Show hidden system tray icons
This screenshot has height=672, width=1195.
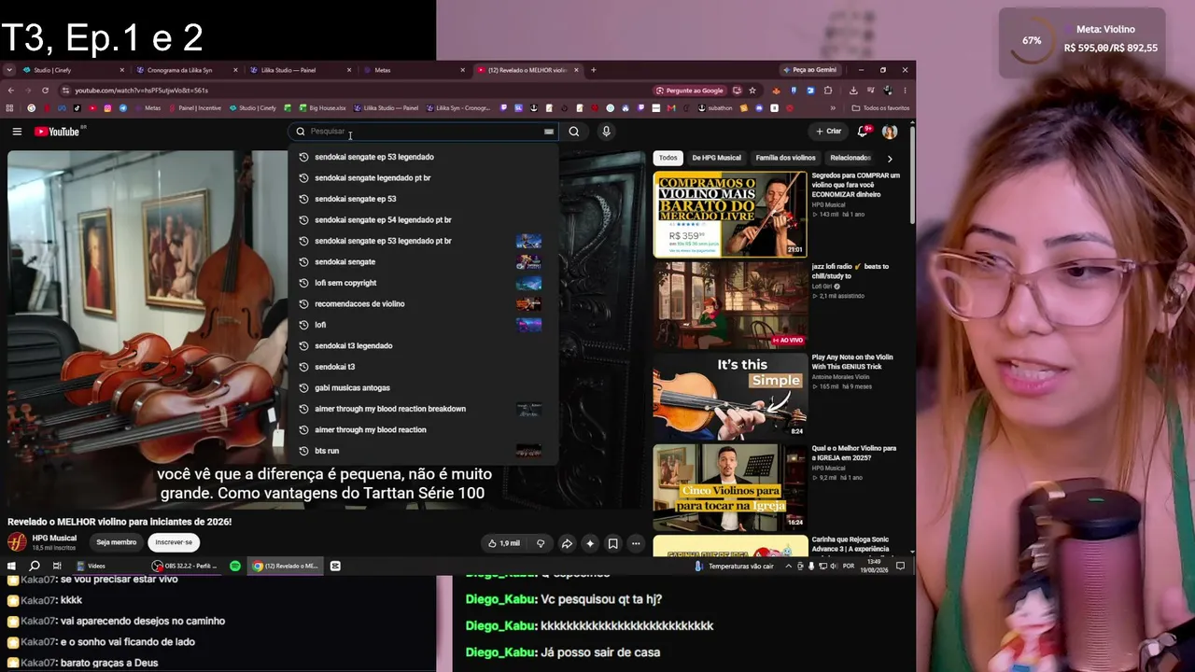(789, 566)
